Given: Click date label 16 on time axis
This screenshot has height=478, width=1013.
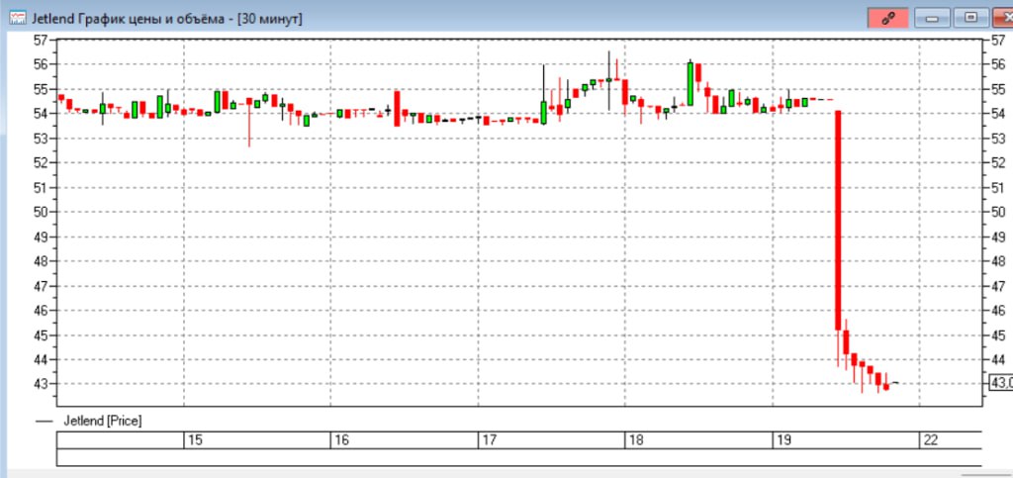Looking at the screenshot, I should pyautogui.click(x=342, y=440).
